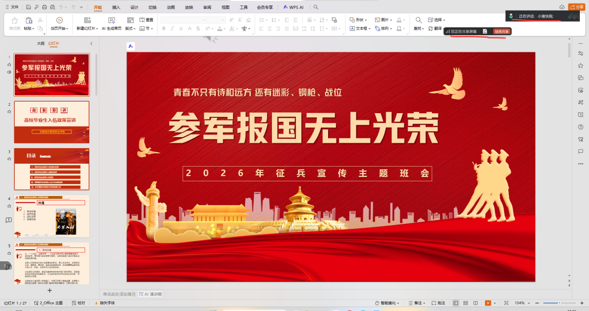Open the 新建幻灯片 dropdown

coord(87,29)
